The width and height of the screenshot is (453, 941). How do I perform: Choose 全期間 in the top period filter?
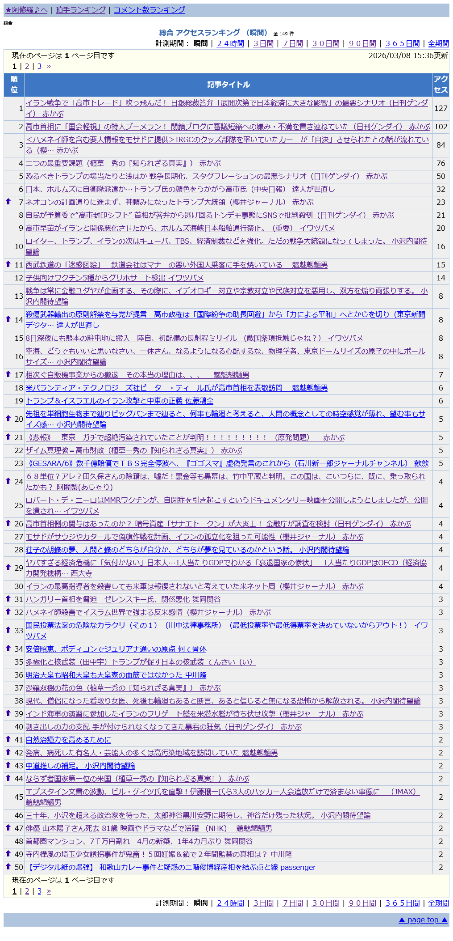(x=438, y=43)
